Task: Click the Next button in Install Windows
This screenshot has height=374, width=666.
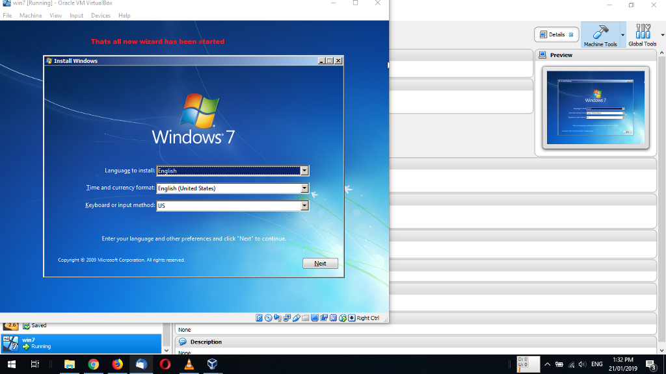Action: (x=320, y=263)
